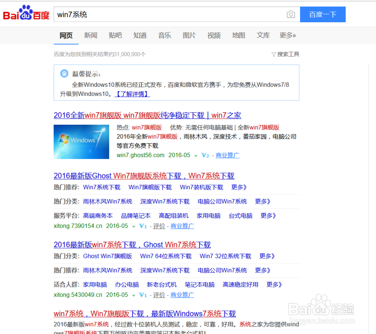Open the Win7装机版下载 sublink
The width and height of the screenshot is (376, 334).
pyautogui.click(x=202, y=187)
